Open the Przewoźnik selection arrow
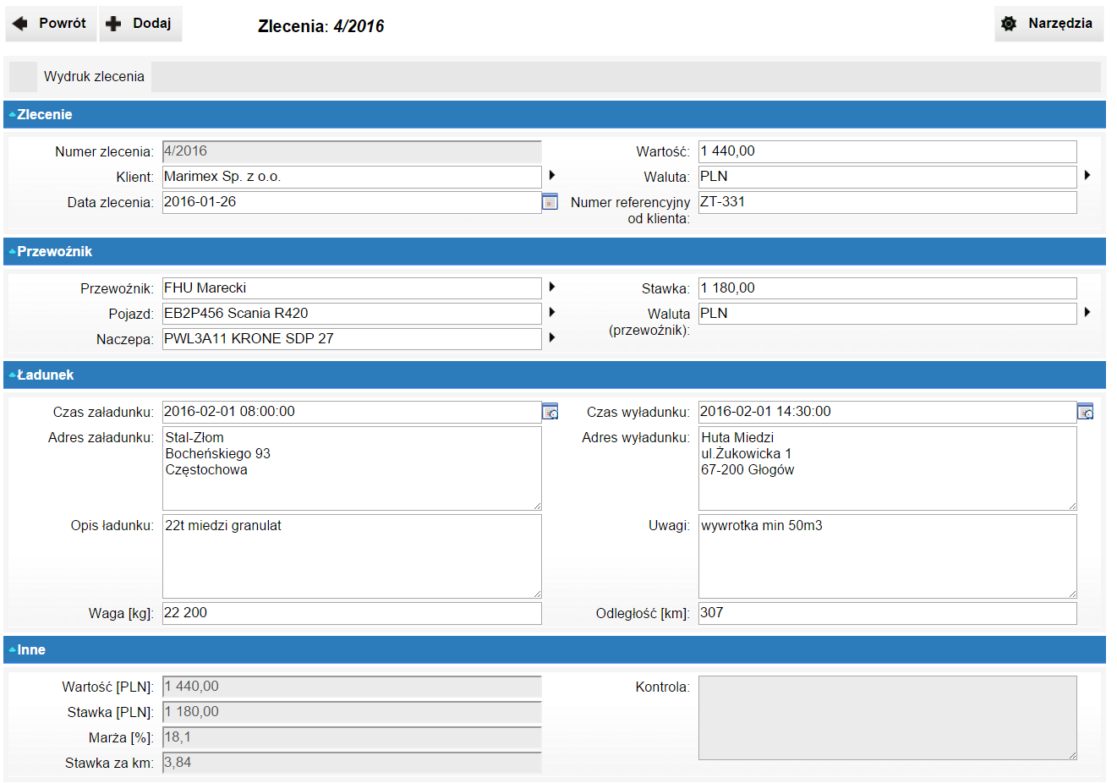 click(x=551, y=287)
